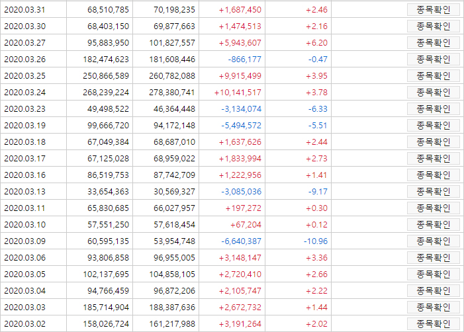Viewport: 464px width, 332px height.
Task: Click 종목확인 button for 2020.03.30
Action: pos(434,26)
